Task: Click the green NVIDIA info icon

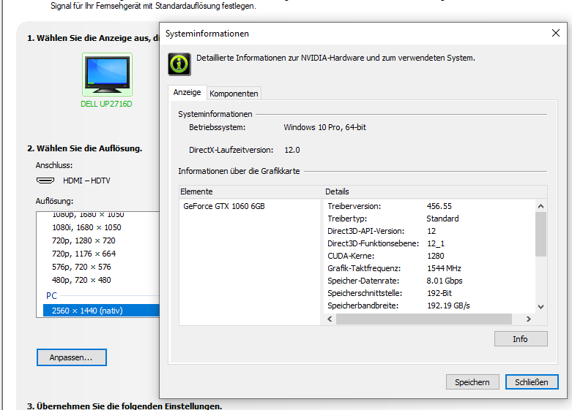Action: pyautogui.click(x=179, y=64)
